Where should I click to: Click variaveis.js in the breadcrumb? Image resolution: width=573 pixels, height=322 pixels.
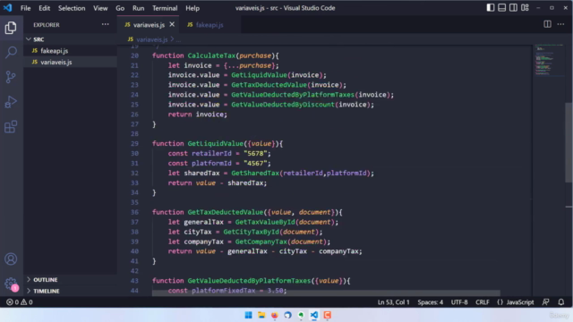click(x=151, y=39)
